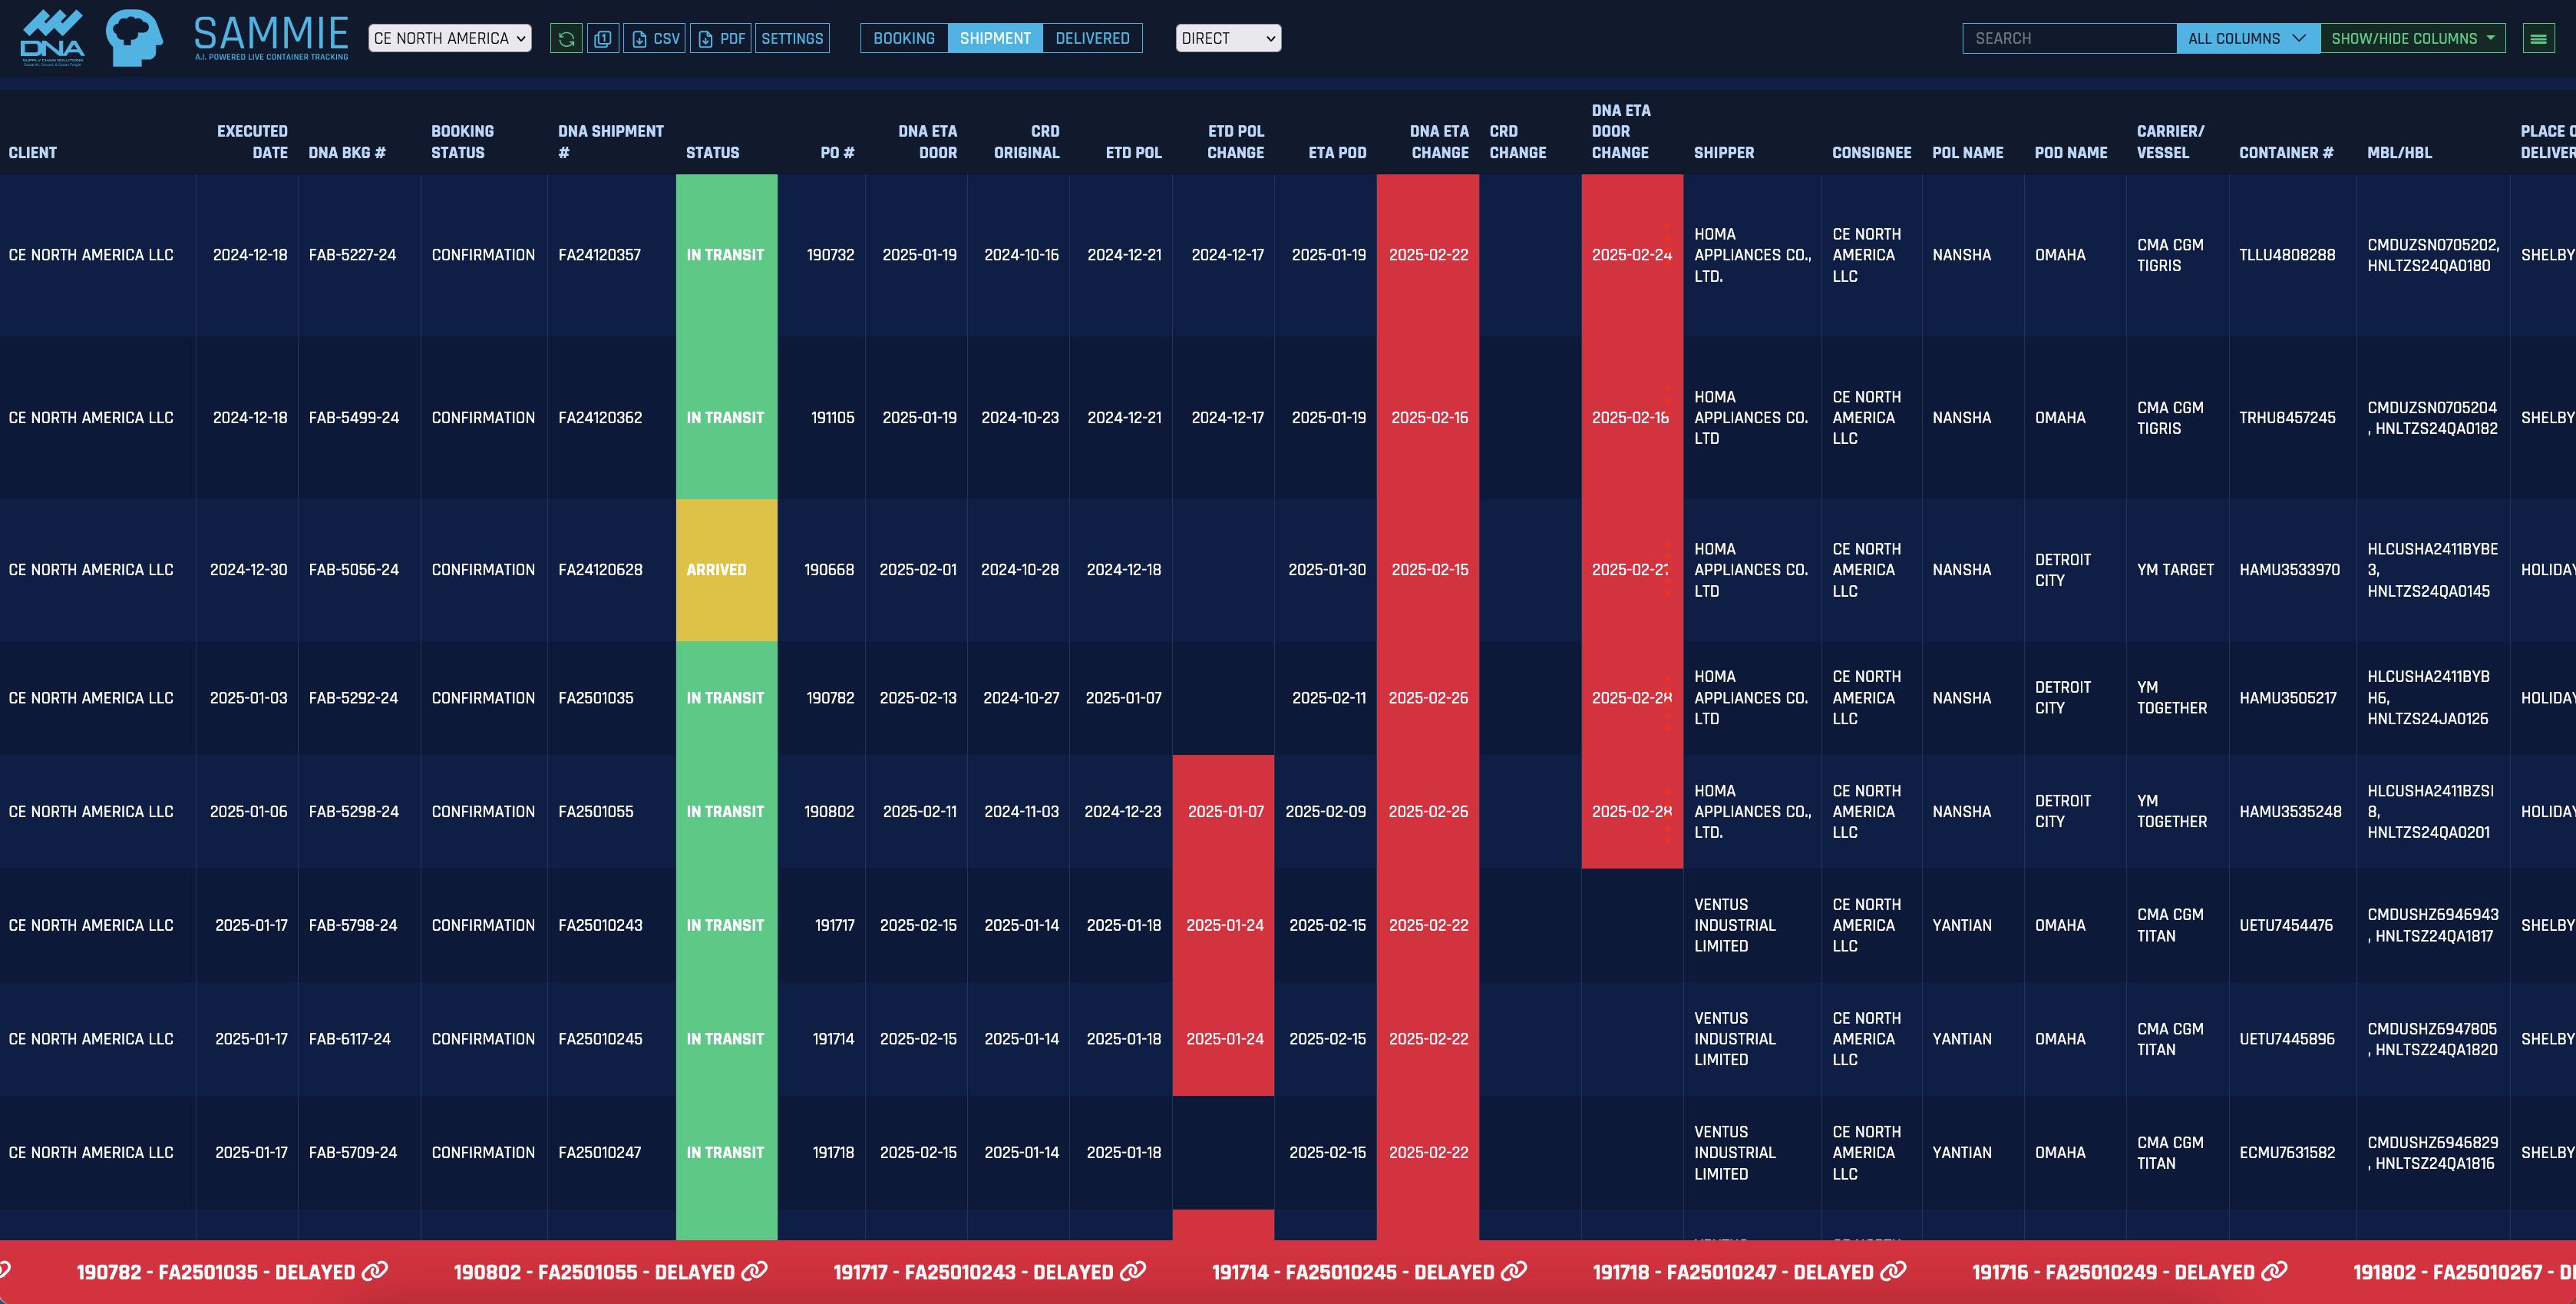The height and width of the screenshot is (1304, 2576).
Task: Open link icon for 191716 - FA25010249 delayed
Action: tap(2275, 1271)
